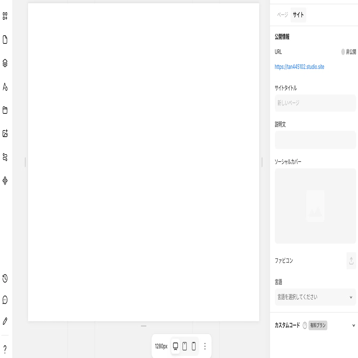This screenshot has width=358, height=358.
Task: Open the CMS database icon
Action: coord(5,110)
